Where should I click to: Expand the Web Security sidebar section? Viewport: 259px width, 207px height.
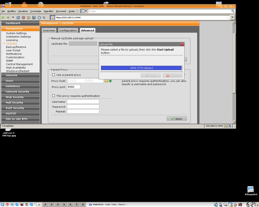[x=15, y=97]
